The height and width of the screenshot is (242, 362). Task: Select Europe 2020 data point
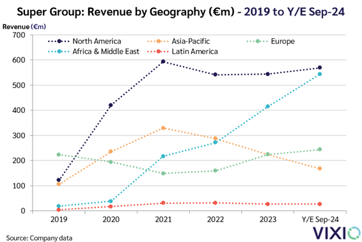click(x=111, y=162)
